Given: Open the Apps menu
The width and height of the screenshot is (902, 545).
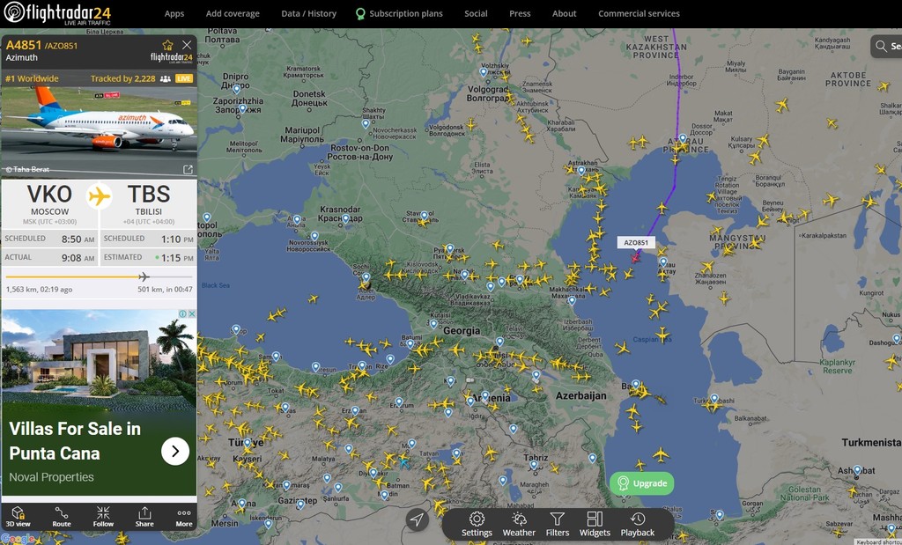Looking at the screenshot, I should [x=174, y=13].
